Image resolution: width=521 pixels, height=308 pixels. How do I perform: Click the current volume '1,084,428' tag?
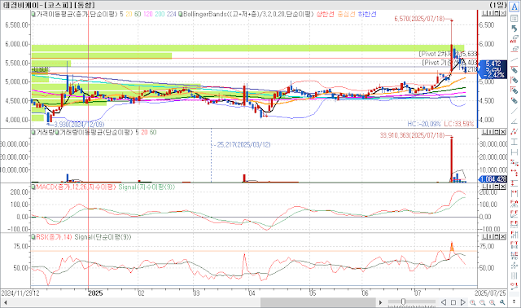coord(493,179)
